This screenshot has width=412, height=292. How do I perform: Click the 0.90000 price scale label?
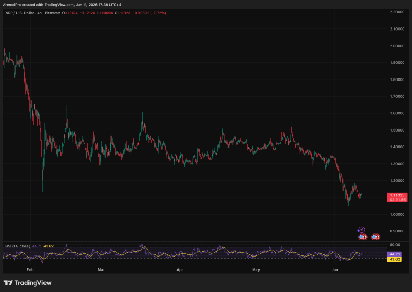tap(397, 231)
